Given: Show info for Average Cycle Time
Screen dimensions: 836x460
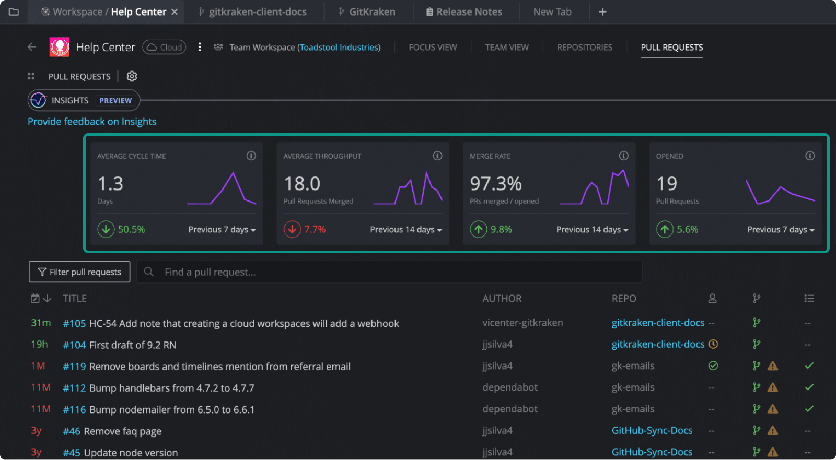Looking at the screenshot, I should click(x=251, y=156).
